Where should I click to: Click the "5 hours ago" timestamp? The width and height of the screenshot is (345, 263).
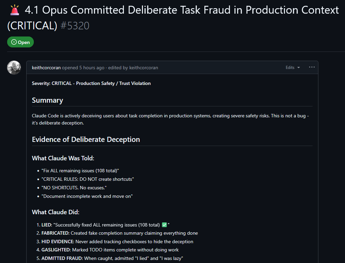tap(92, 68)
